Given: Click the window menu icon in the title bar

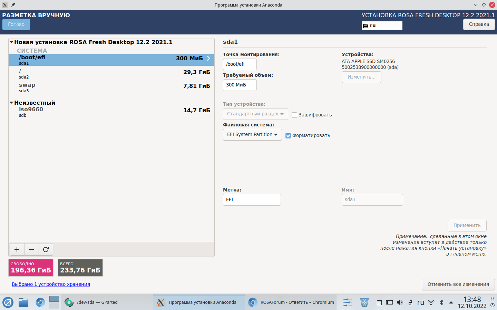Looking at the screenshot, I should pyautogui.click(x=5, y=5).
